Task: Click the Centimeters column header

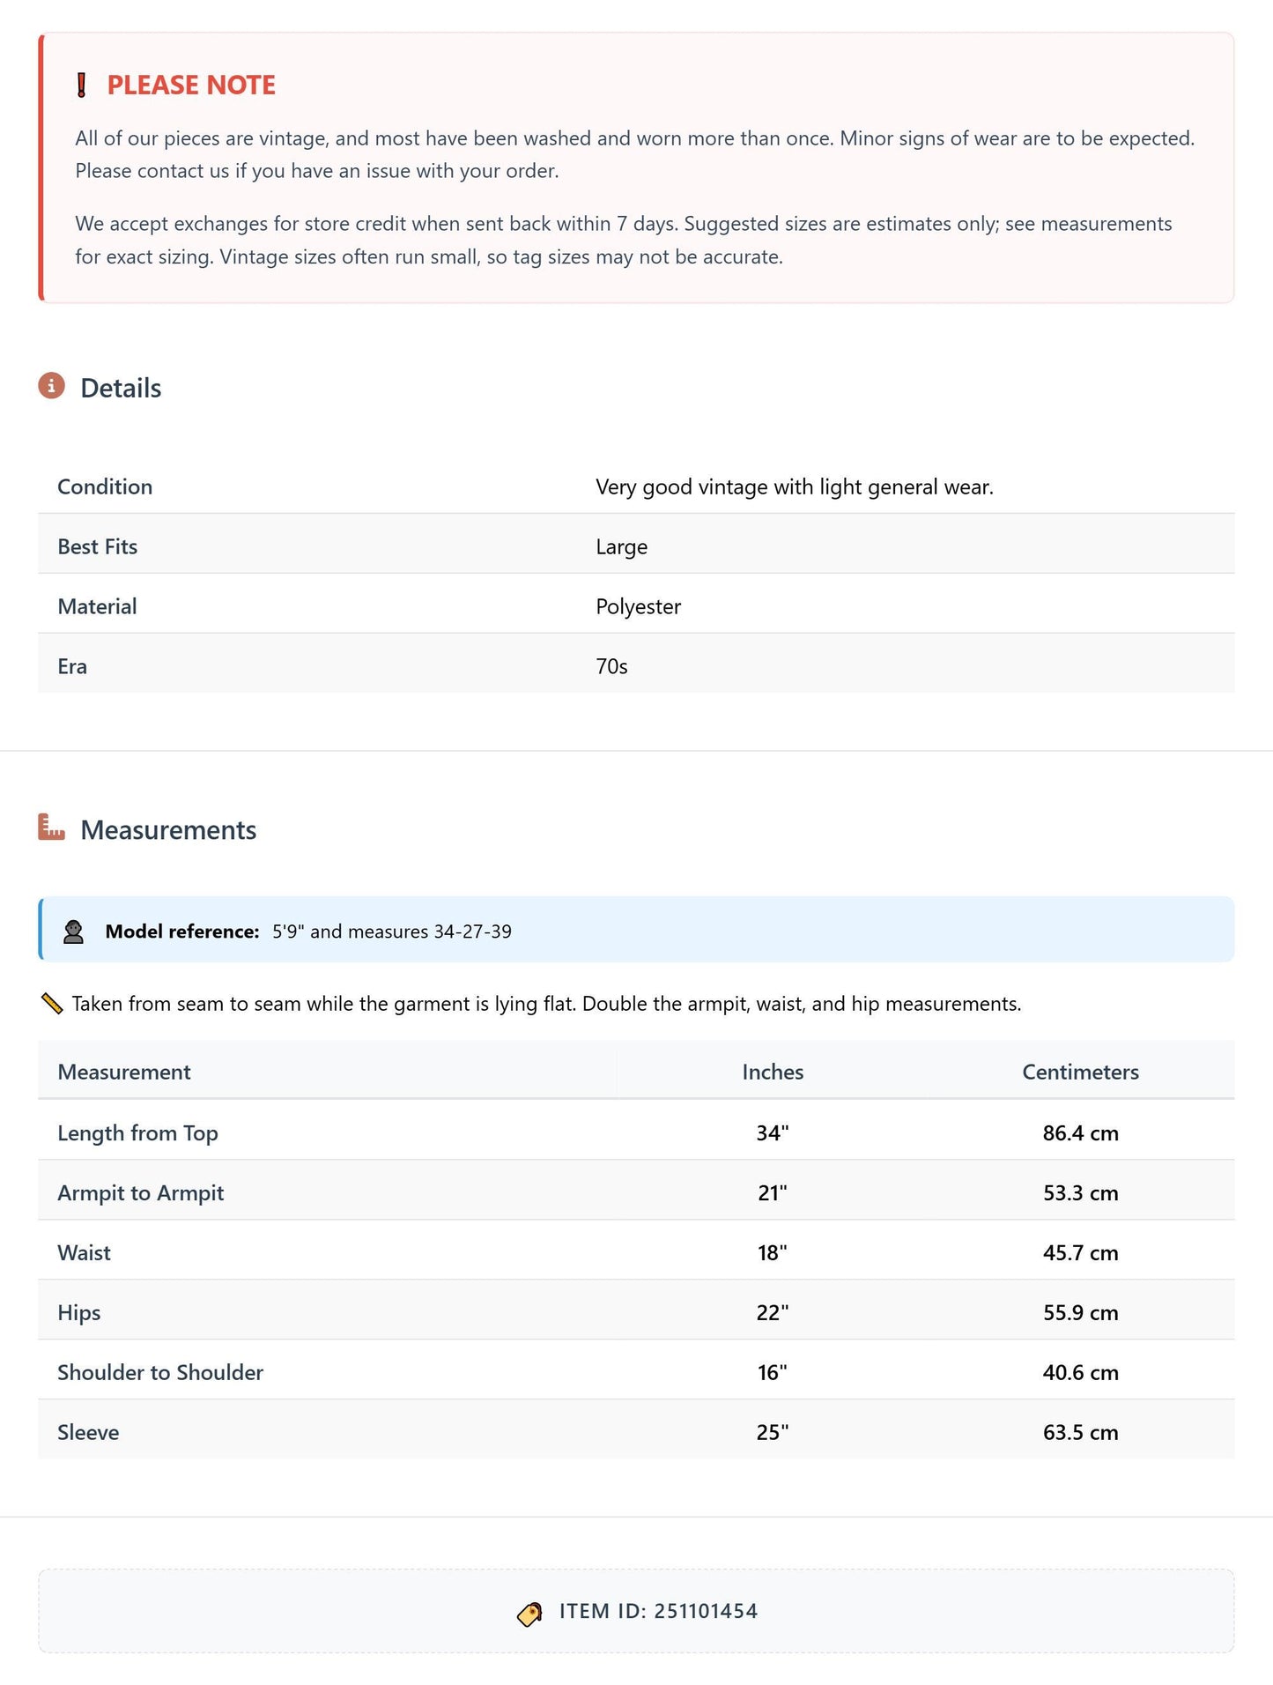Action: click(x=1080, y=1072)
